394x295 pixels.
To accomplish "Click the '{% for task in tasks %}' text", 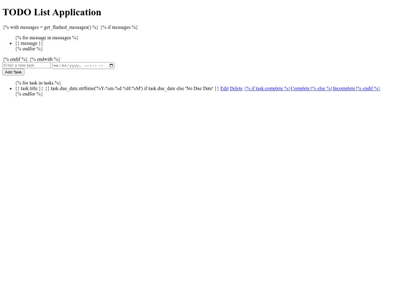I will click(38, 83).
